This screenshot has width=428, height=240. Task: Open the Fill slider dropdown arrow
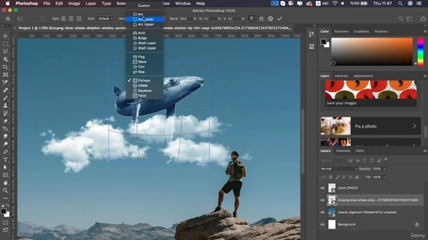coord(385,177)
